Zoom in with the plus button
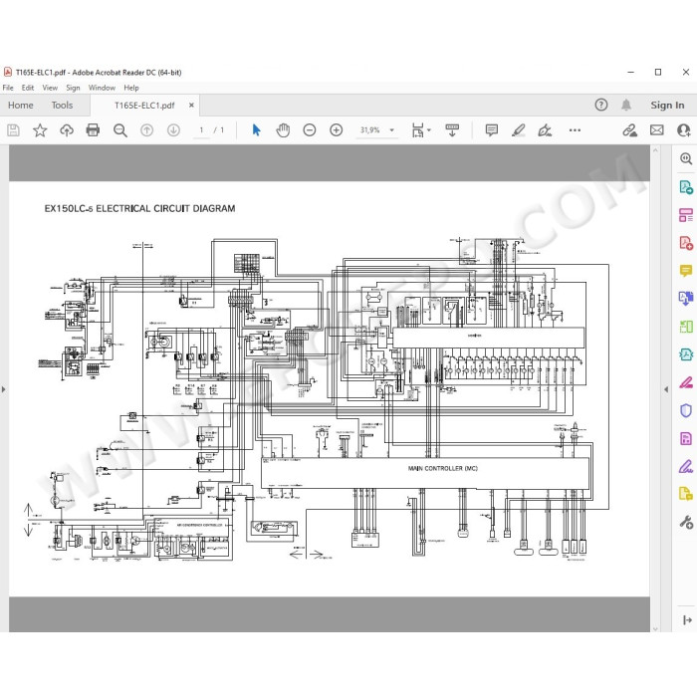The width and height of the screenshot is (697, 697). (337, 130)
